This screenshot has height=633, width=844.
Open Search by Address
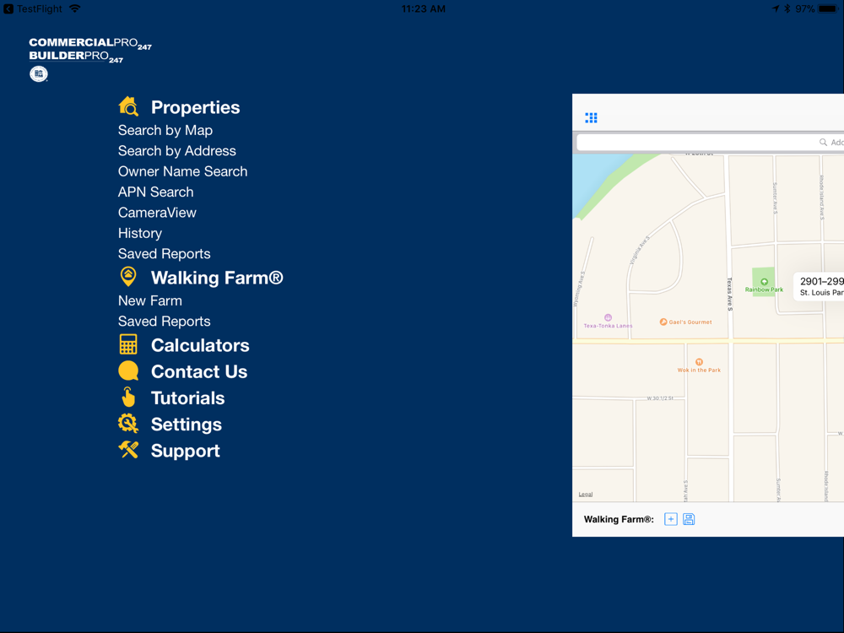(x=177, y=151)
